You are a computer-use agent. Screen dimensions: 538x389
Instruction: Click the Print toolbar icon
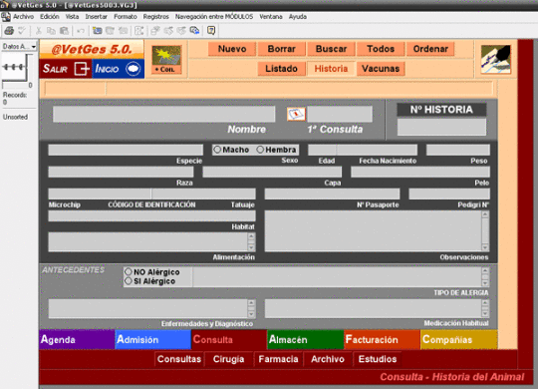coord(9,31)
